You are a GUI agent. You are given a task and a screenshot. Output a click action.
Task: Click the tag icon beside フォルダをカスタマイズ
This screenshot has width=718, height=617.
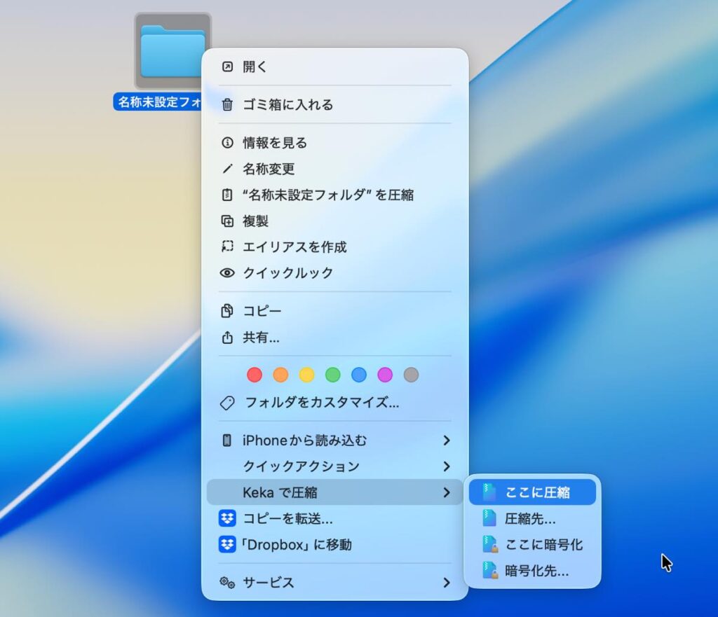coord(227,403)
